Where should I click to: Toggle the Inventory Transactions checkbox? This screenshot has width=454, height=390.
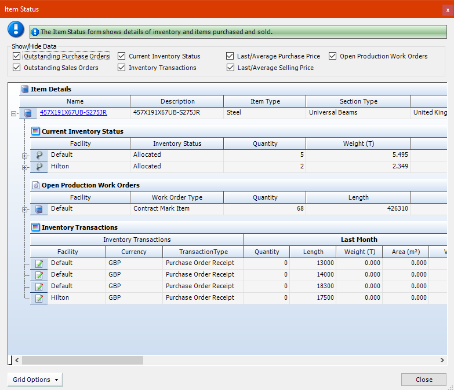(x=122, y=68)
